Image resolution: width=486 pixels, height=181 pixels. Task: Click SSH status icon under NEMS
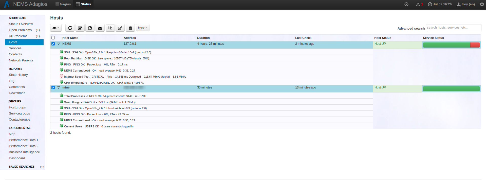(x=62, y=52)
